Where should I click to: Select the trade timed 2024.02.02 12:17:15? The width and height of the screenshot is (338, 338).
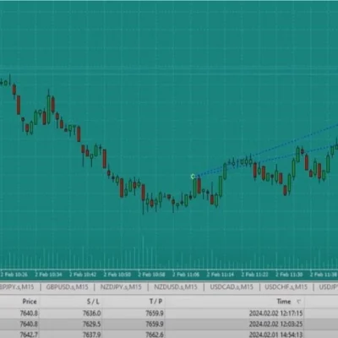pyautogui.click(x=275, y=313)
